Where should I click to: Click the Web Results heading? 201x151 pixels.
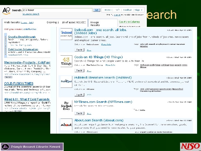pyautogui.click(x=12, y=22)
